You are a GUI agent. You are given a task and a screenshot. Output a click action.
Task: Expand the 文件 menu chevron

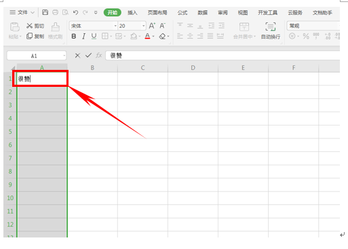(x=33, y=12)
